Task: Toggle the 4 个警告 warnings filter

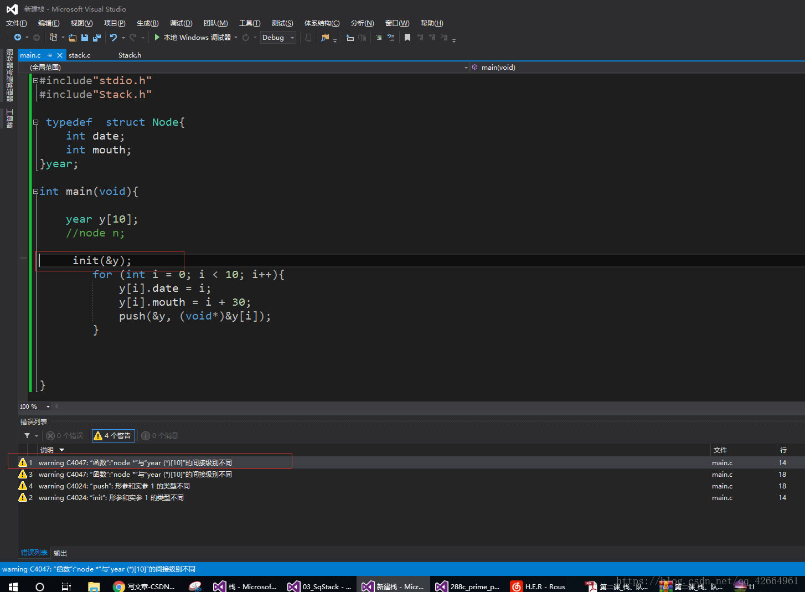Action: coord(113,436)
